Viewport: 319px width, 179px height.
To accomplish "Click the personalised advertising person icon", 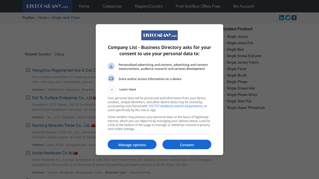I will click(x=111, y=66).
